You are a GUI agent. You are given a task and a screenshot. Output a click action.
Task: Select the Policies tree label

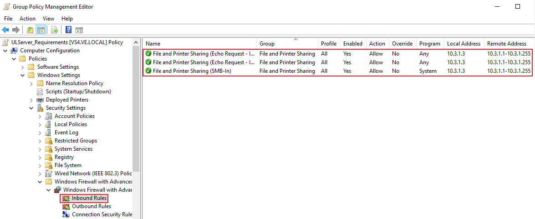(37, 59)
